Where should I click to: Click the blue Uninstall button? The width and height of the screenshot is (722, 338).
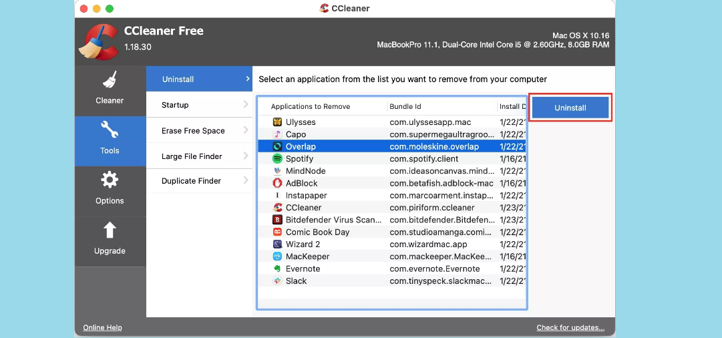[570, 108]
